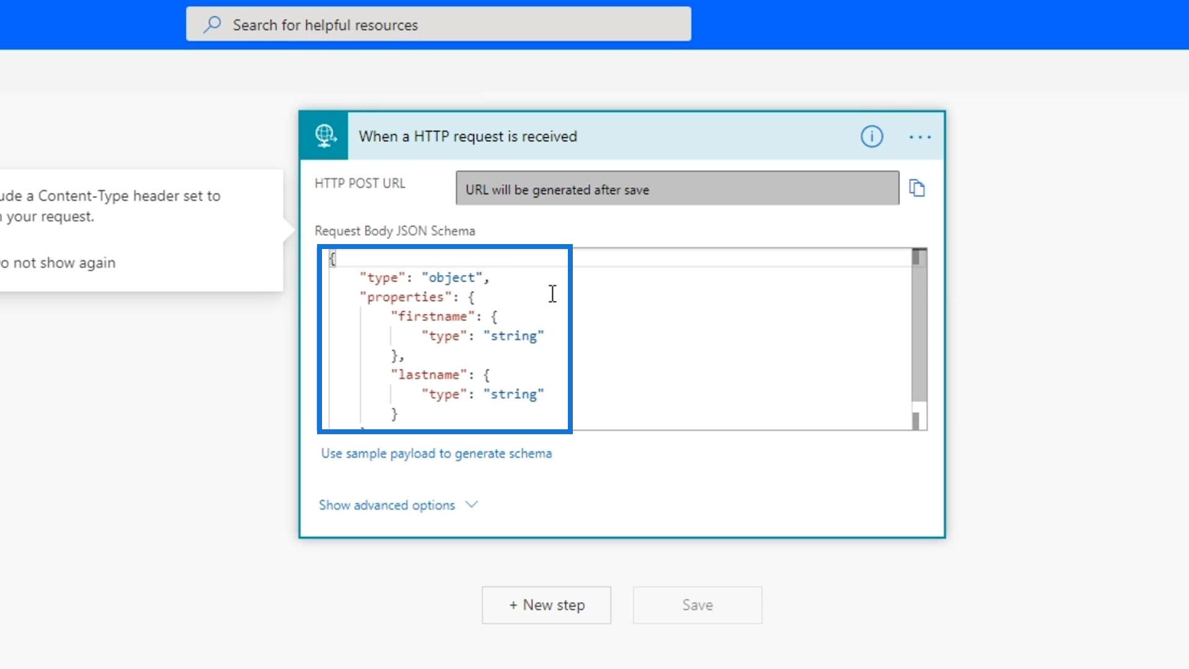The width and height of the screenshot is (1189, 669).
Task: Click the HTTP POST URL field
Action: tap(677, 189)
